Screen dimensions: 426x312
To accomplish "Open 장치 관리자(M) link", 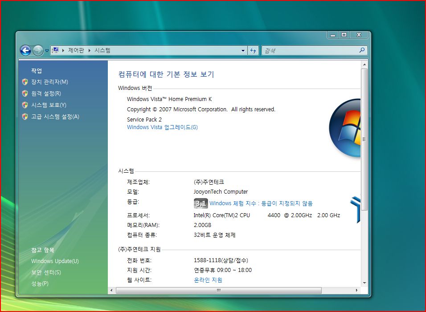I will point(49,82).
